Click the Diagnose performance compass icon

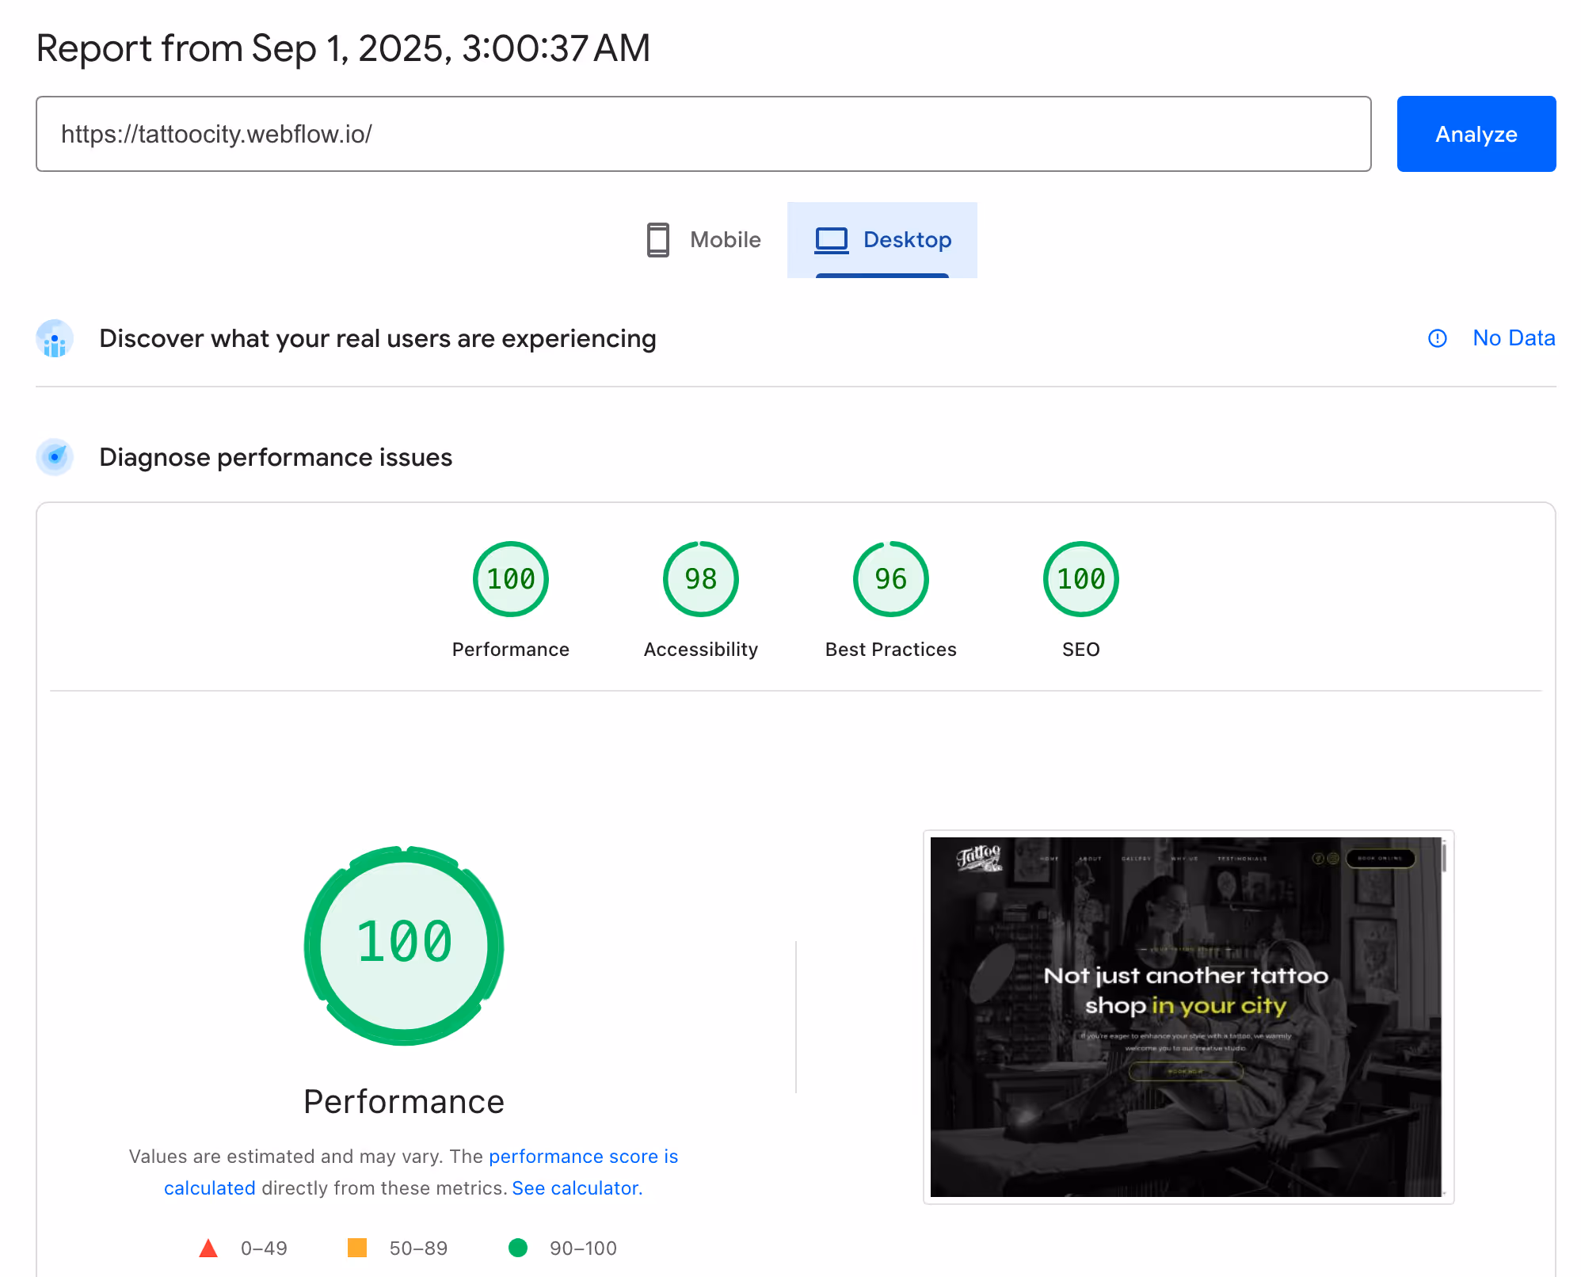55,457
